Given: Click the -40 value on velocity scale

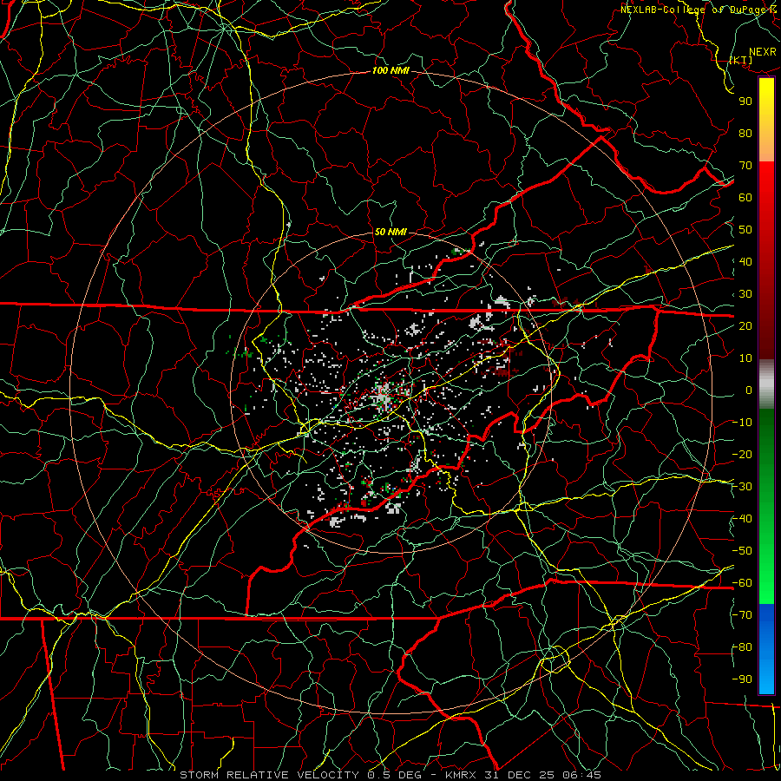Looking at the screenshot, I should [742, 519].
